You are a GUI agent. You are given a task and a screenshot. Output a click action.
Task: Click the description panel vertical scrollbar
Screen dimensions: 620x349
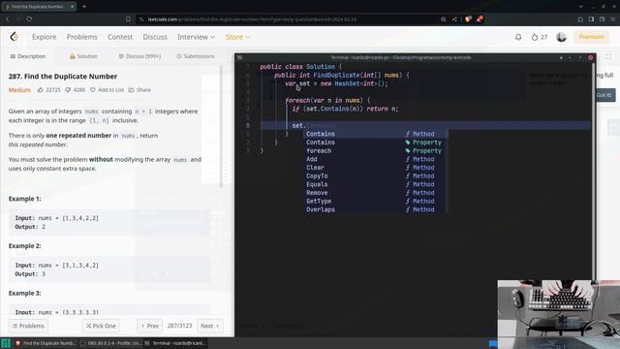point(221,127)
